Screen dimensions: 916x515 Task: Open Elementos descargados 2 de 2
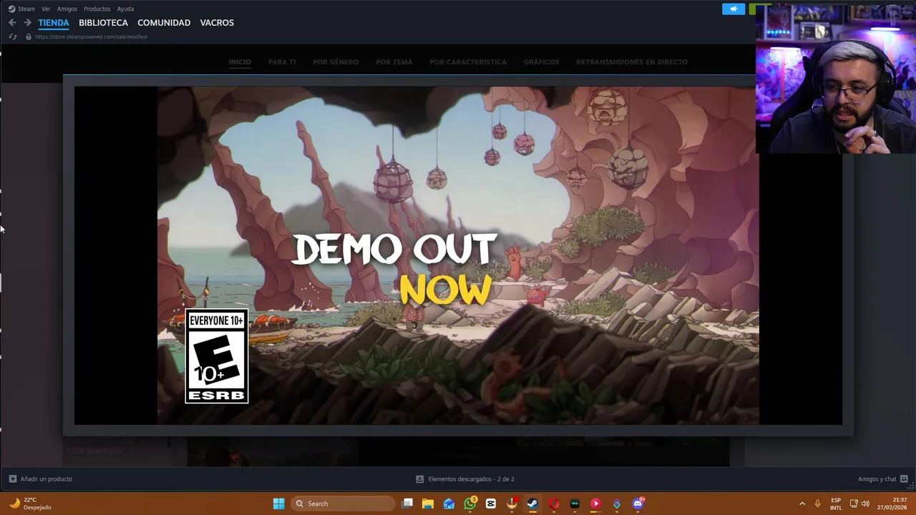point(471,479)
